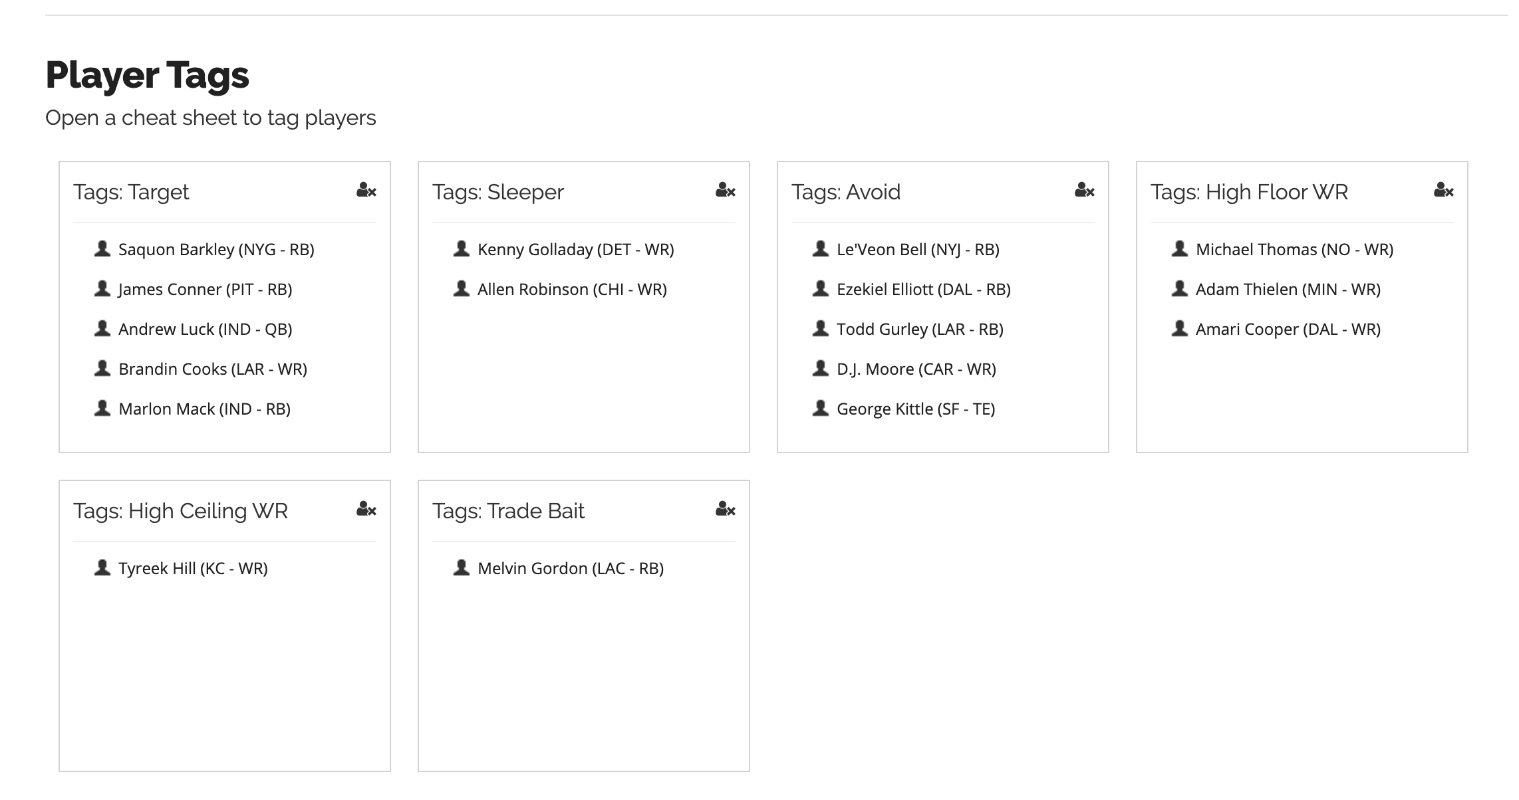Open Amari Cooper player link

pyautogui.click(x=1288, y=329)
